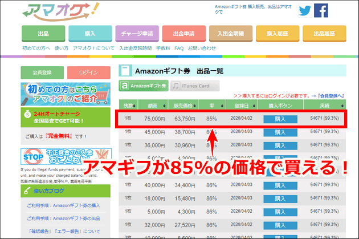Open the 使い方ブログ sidebar header
The image size is (359, 239).
[x=66, y=191]
